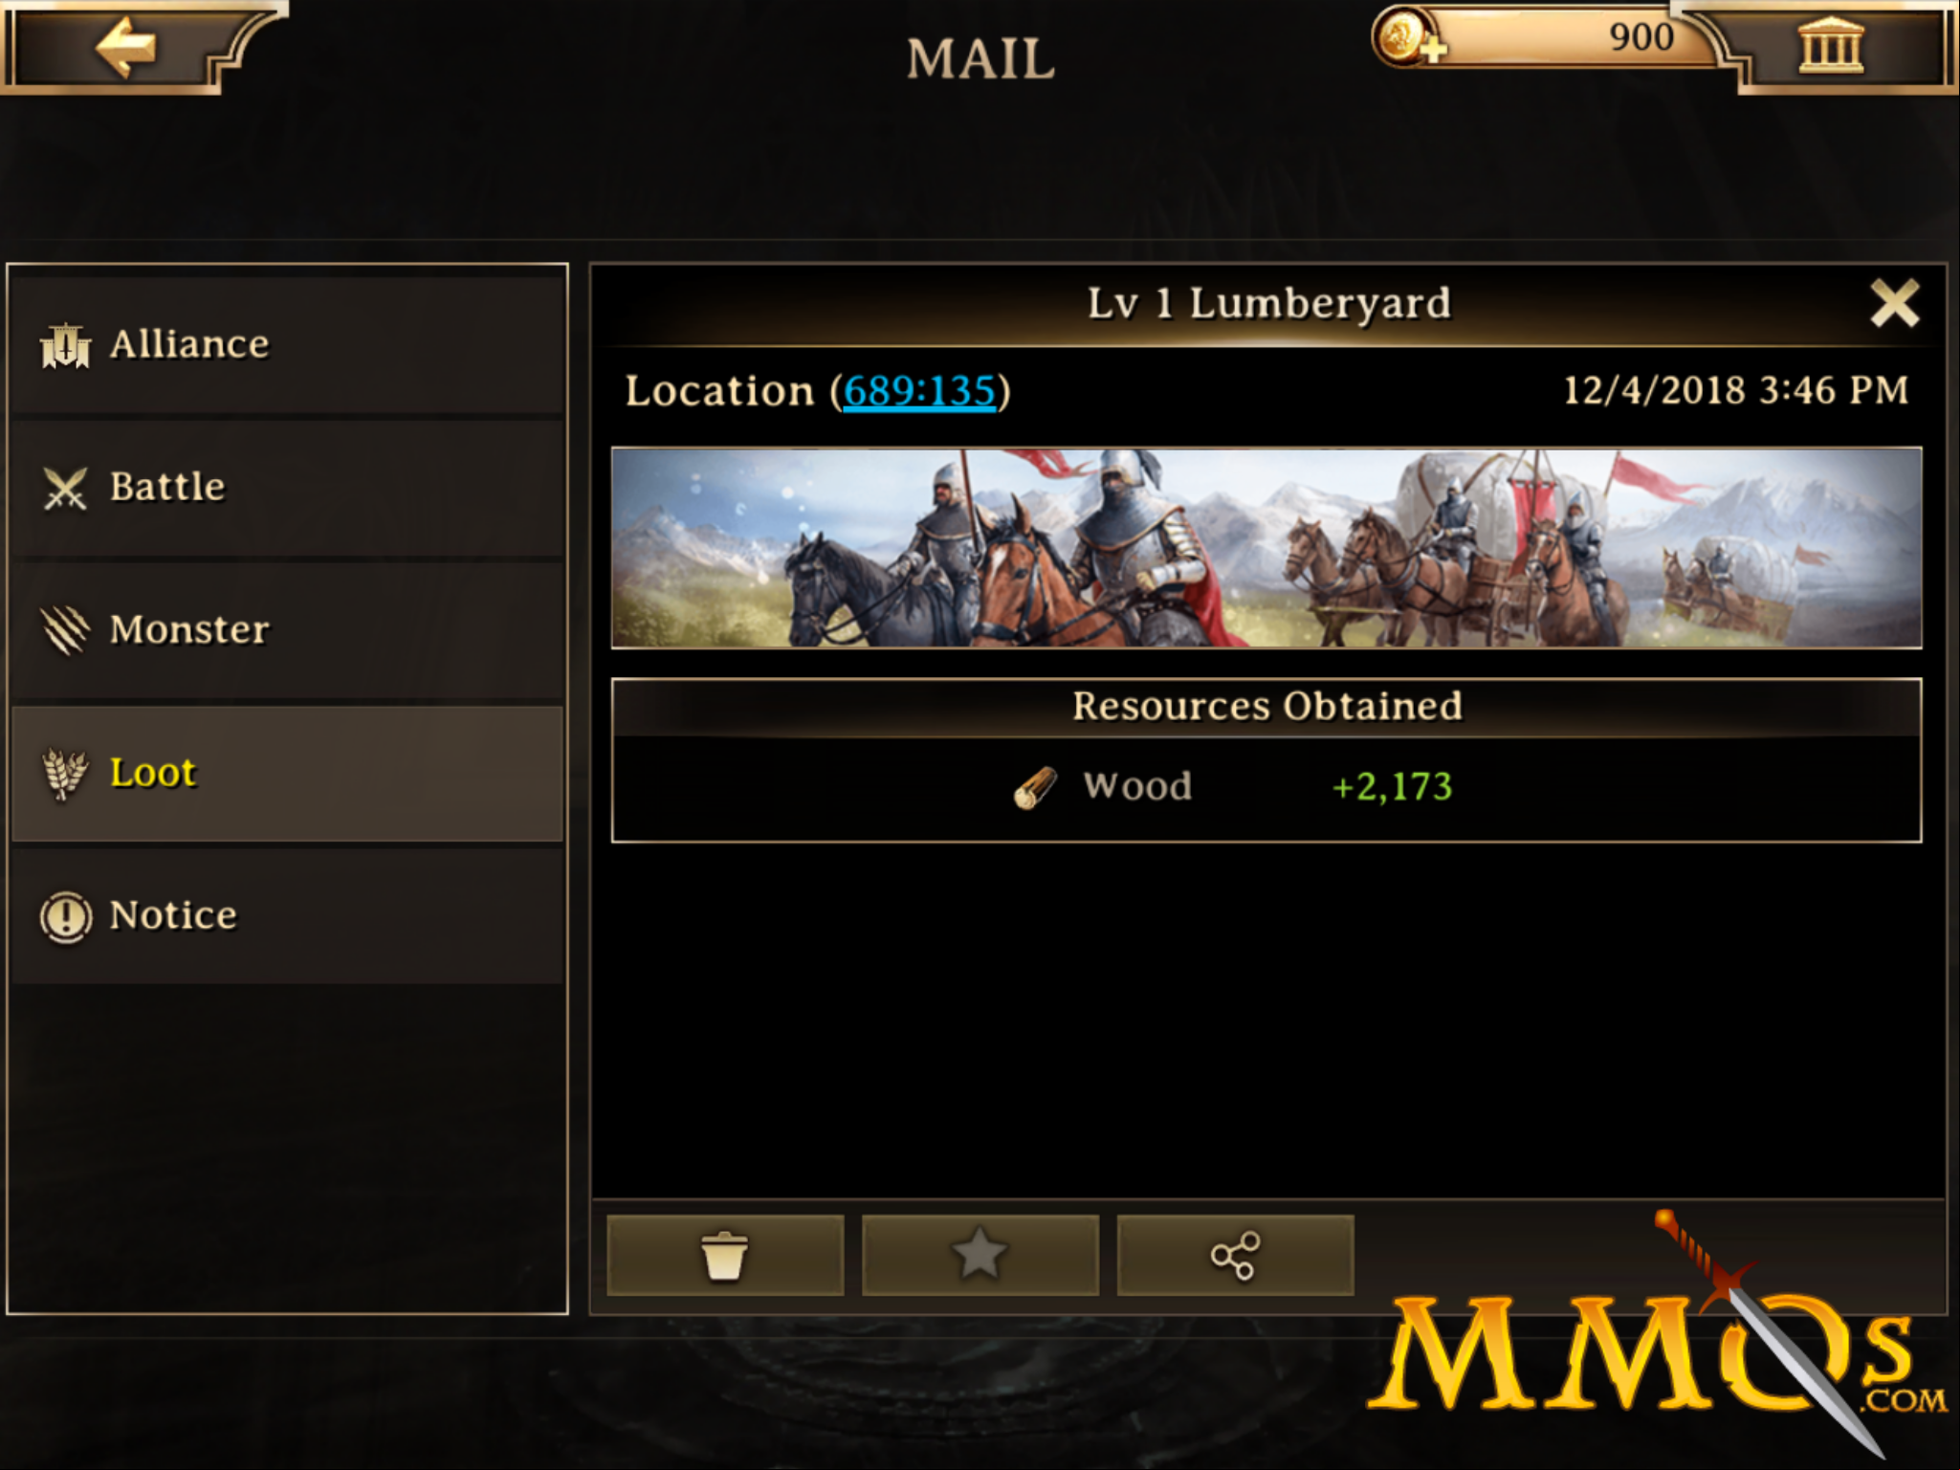This screenshot has width=1960, height=1470.
Task: Close the Lv 1 Lumberyard report
Action: point(1894,304)
